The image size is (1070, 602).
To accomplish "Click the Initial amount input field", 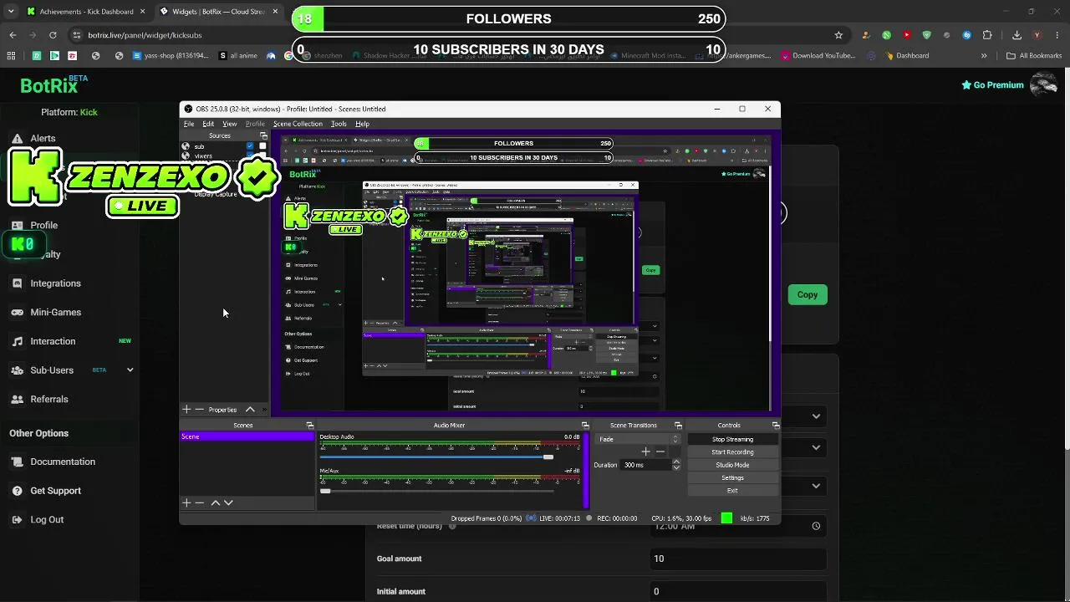I will pos(738,591).
